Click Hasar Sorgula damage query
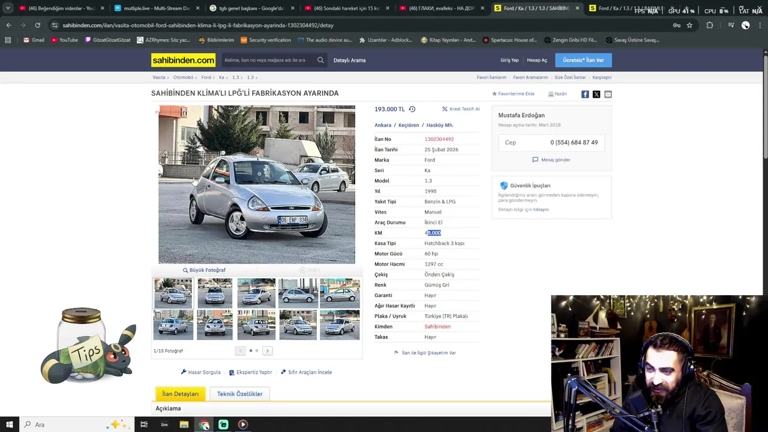768x432 pixels. point(200,372)
